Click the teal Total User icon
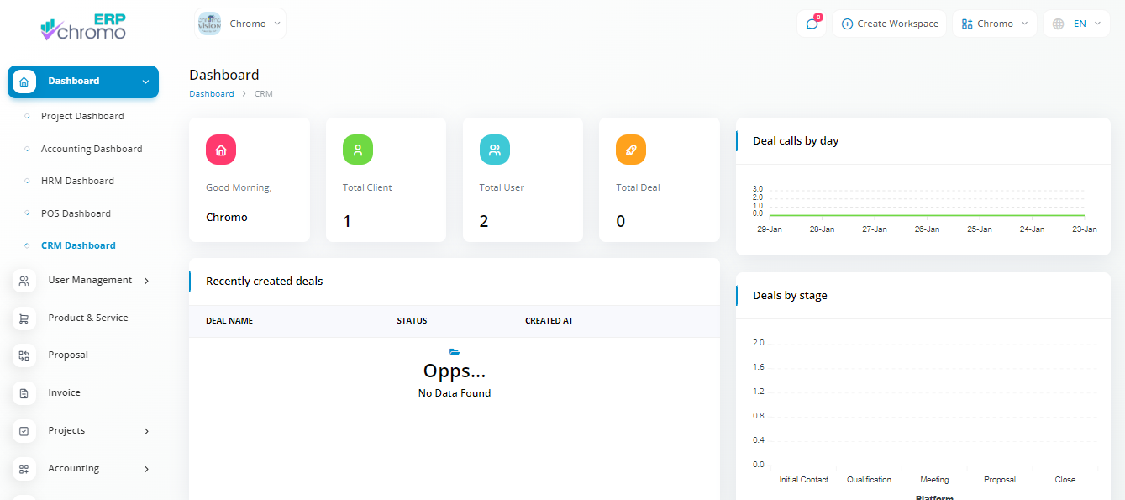The width and height of the screenshot is (1125, 500). pyautogui.click(x=495, y=150)
